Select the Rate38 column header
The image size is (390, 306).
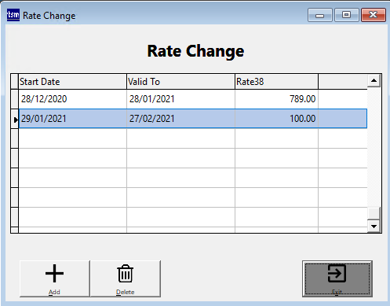click(276, 82)
